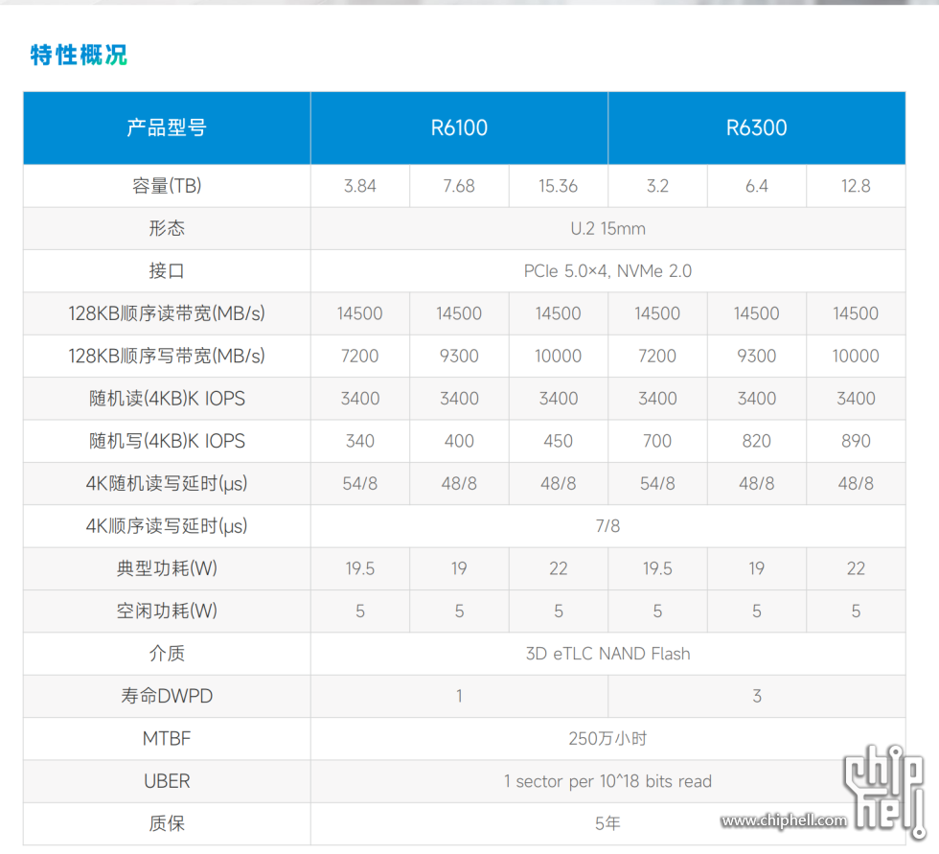Click the 寿命DWPD row label
This screenshot has height=854, width=939.
(x=167, y=696)
